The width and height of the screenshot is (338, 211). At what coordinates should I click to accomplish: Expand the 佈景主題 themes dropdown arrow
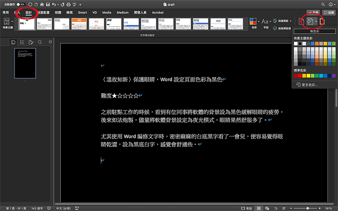pos(12,22)
